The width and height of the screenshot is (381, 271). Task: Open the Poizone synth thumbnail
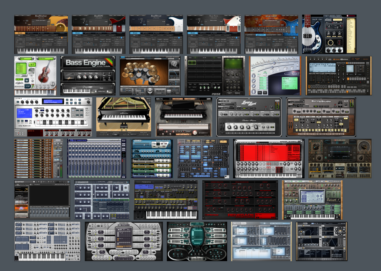pyautogui.click(x=166, y=200)
